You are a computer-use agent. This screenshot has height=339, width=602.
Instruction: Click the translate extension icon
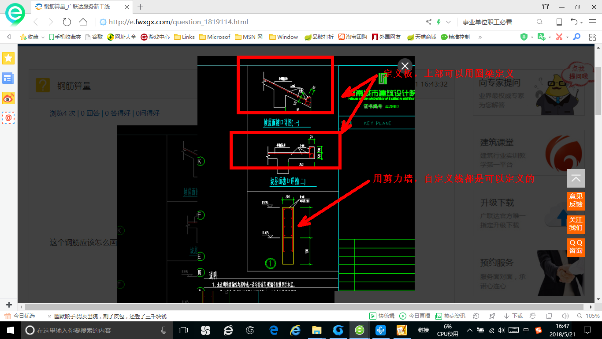click(x=542, y=37)
